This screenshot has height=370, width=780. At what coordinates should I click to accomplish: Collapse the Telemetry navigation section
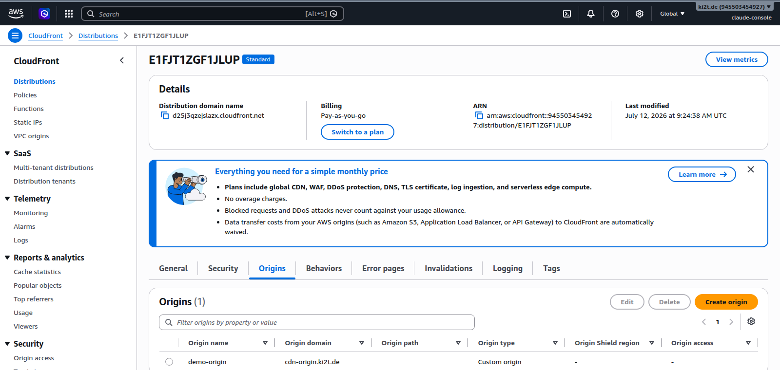[x=7, y=199]
